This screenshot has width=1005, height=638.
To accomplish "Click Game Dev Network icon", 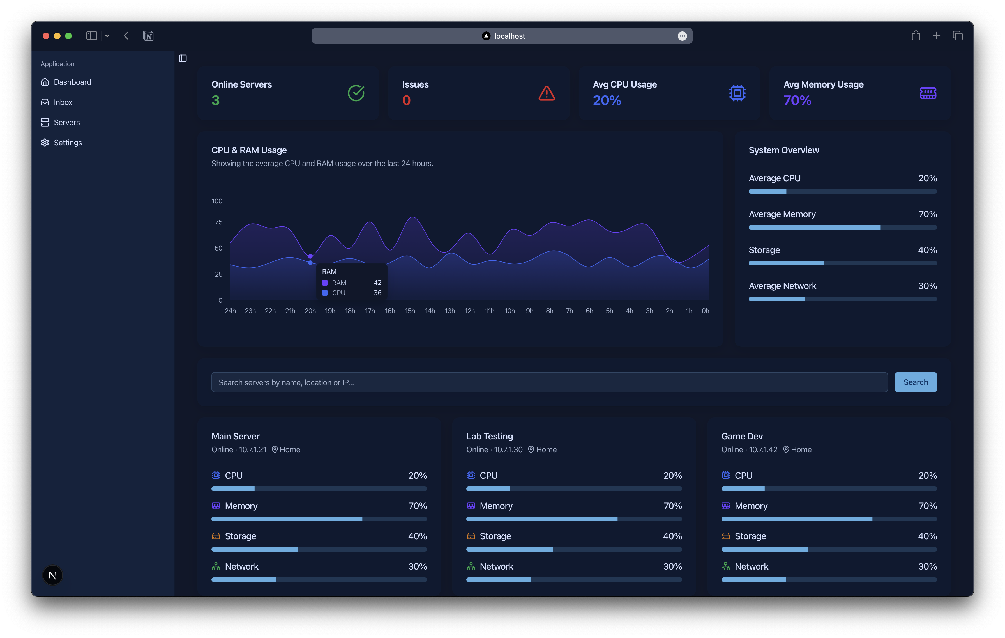I will click(726, 566).
